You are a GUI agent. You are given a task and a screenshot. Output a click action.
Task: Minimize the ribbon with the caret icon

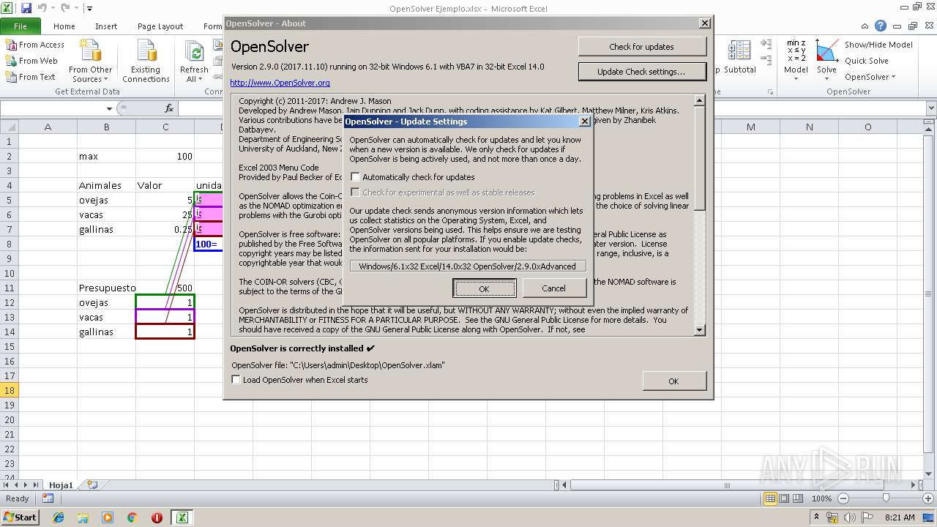[866, 26]
